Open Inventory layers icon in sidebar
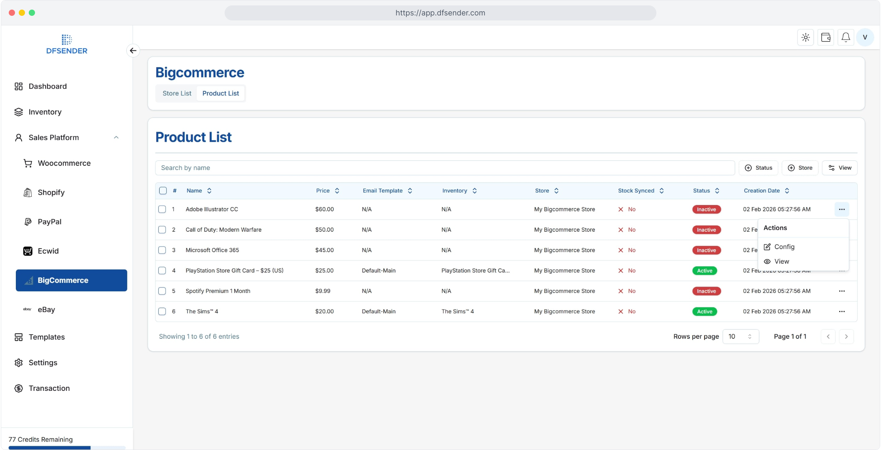The width and height of the screenshot is (881, 450). (x=18, y=112)
